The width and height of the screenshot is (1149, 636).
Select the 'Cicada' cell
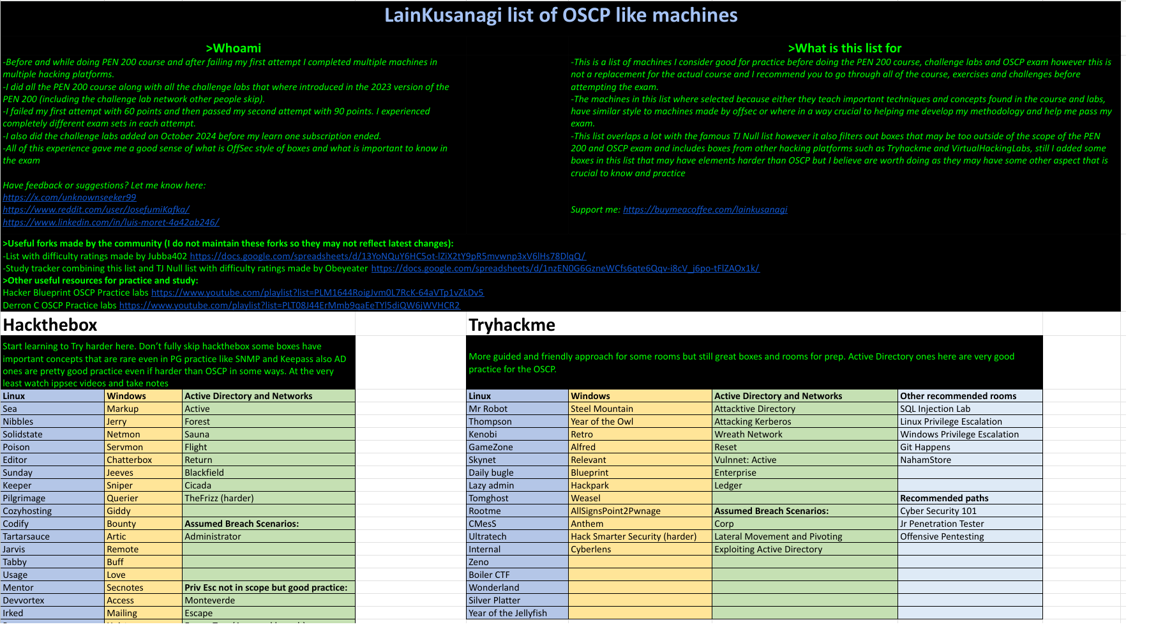tap(269, 485)
